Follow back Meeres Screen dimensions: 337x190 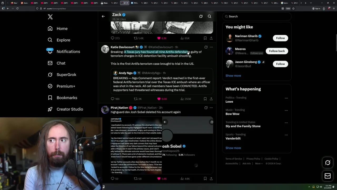277,51
